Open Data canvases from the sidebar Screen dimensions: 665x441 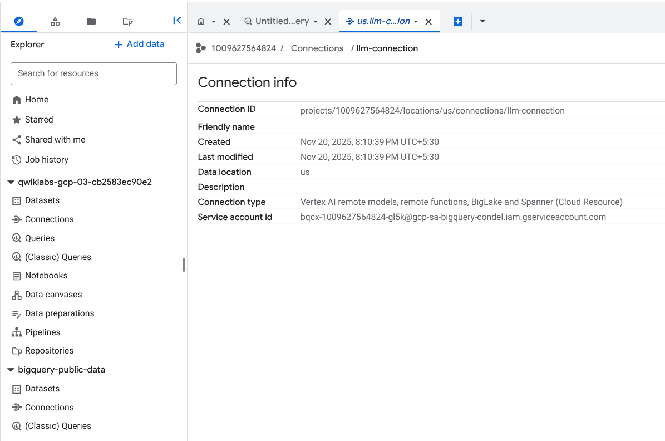coord(53,294)
